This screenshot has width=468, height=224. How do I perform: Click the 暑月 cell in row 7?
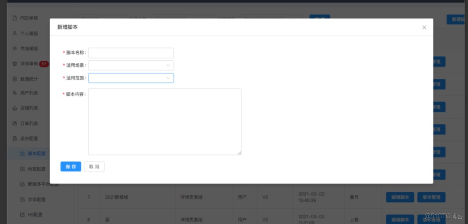[x=354, y=197]
